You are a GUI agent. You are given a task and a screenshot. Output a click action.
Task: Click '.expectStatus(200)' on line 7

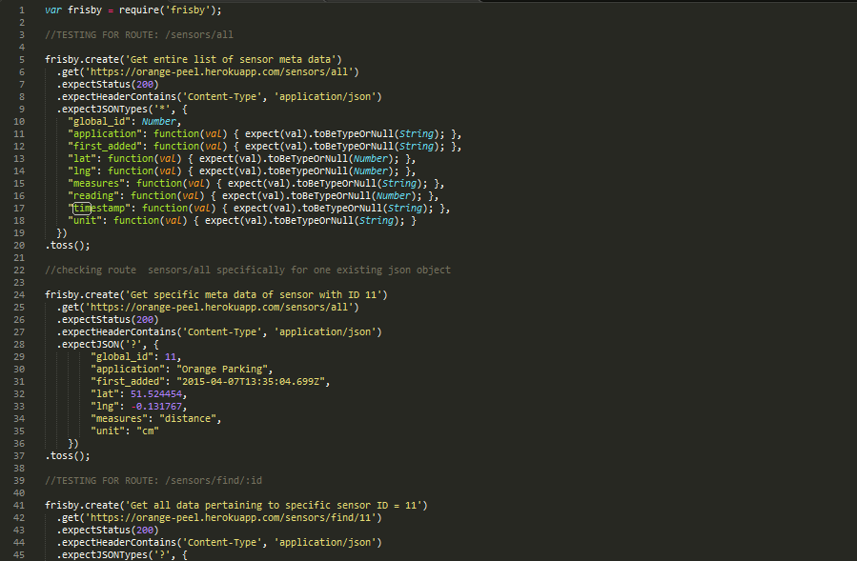coord(108,85)
